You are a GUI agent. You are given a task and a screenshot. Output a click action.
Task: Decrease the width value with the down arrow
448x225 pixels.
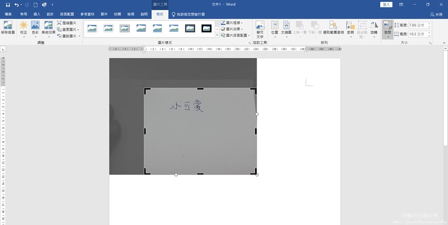point(429,36)
